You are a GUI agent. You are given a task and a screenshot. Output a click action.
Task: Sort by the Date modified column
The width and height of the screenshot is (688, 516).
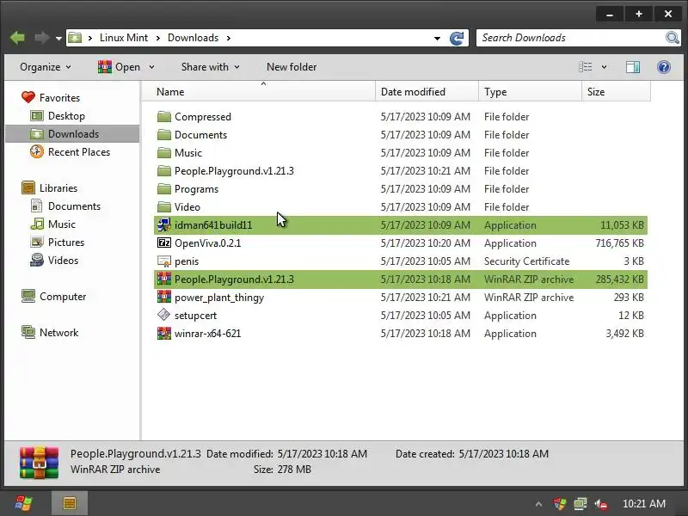(x=427, y=92)
